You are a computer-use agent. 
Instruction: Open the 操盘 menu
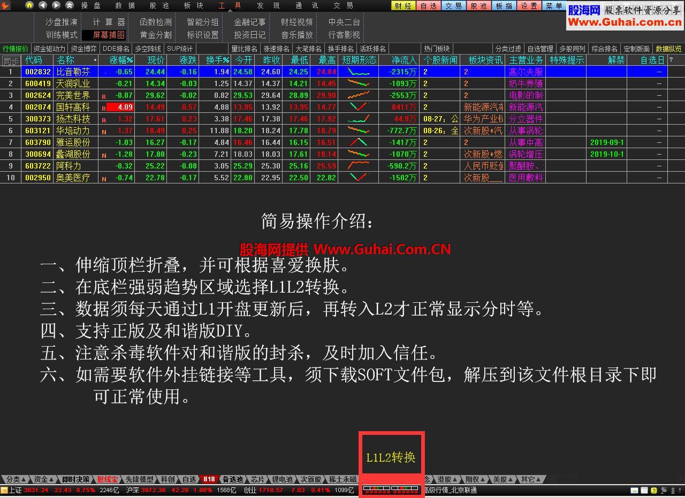91,5
